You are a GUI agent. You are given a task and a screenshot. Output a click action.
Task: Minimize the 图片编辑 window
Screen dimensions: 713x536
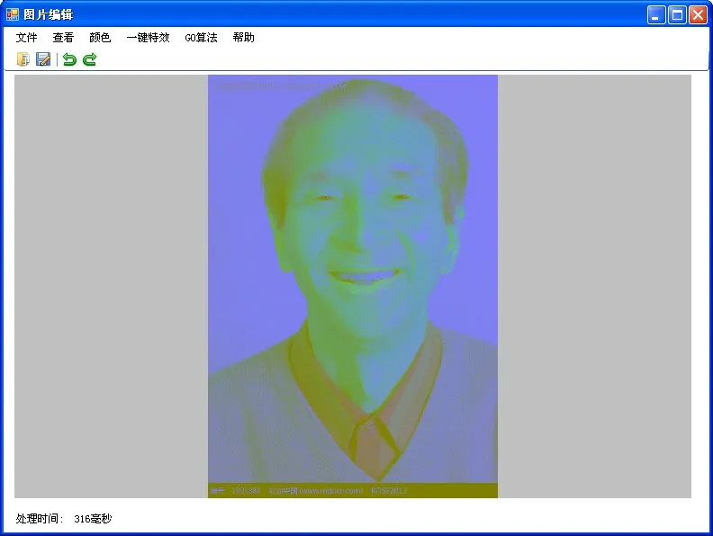point(657,15)
